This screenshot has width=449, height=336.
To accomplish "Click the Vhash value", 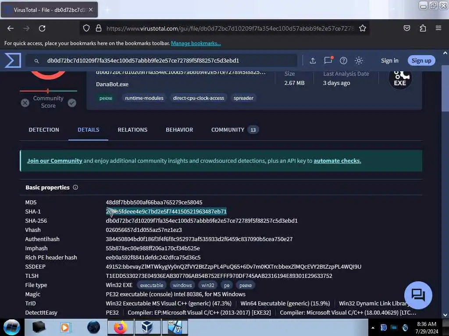I will (x=144, y=230).
